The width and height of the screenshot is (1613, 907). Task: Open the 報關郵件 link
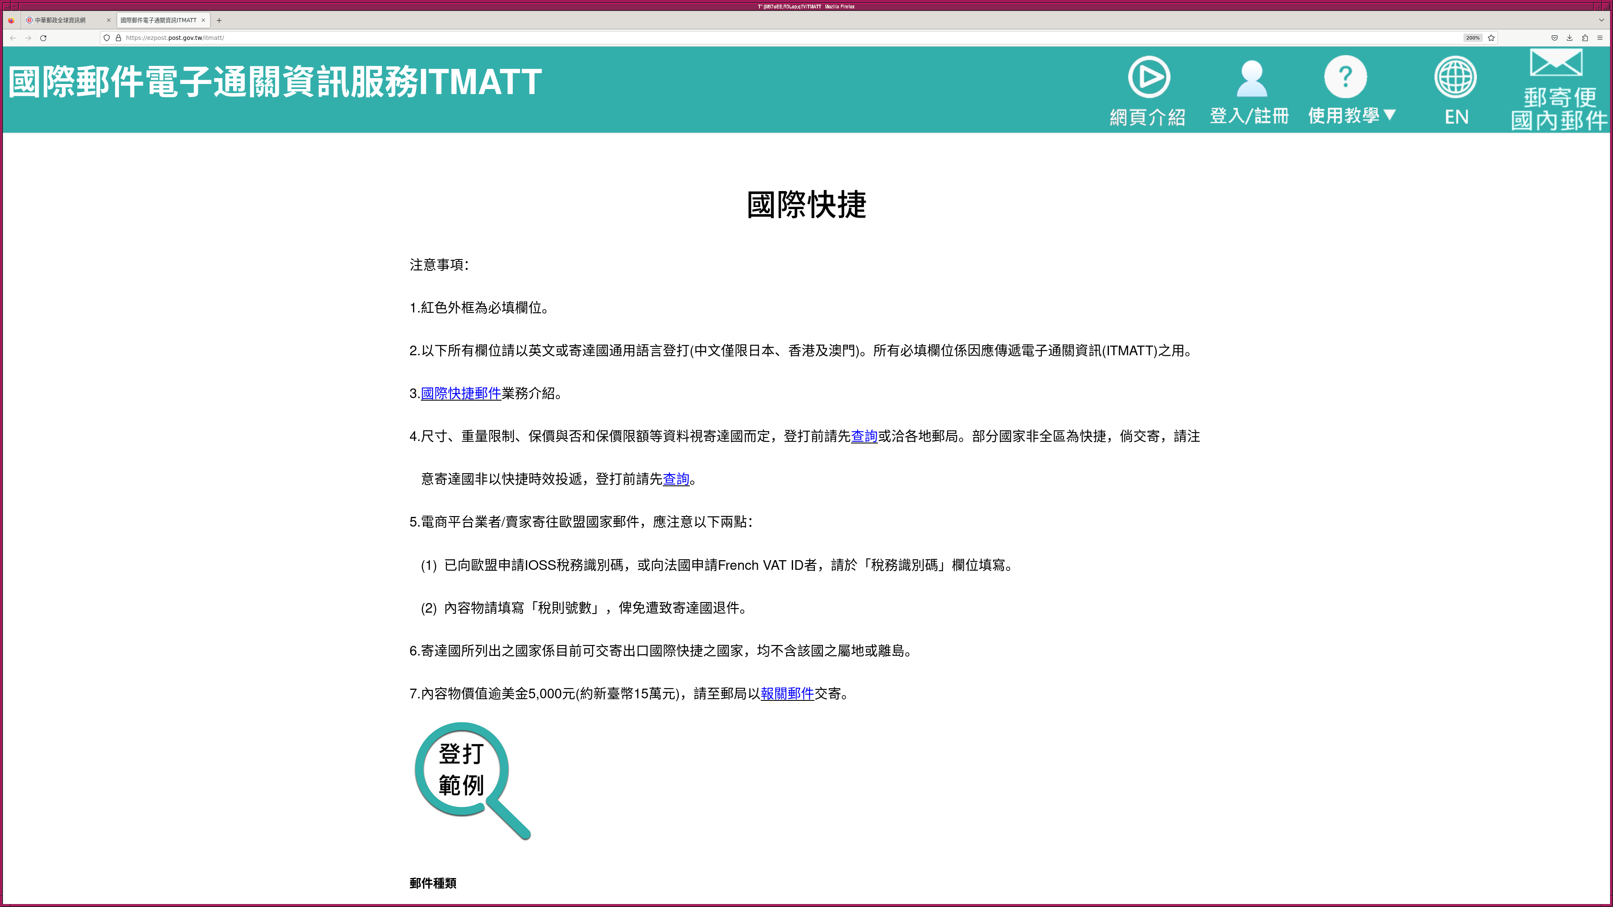pos(787,694)
